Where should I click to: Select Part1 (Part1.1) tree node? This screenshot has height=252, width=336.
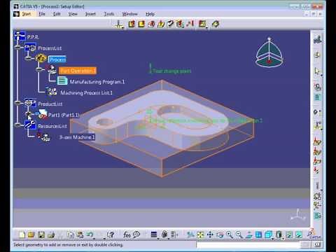pyautogui.click(x=64, y=115)
